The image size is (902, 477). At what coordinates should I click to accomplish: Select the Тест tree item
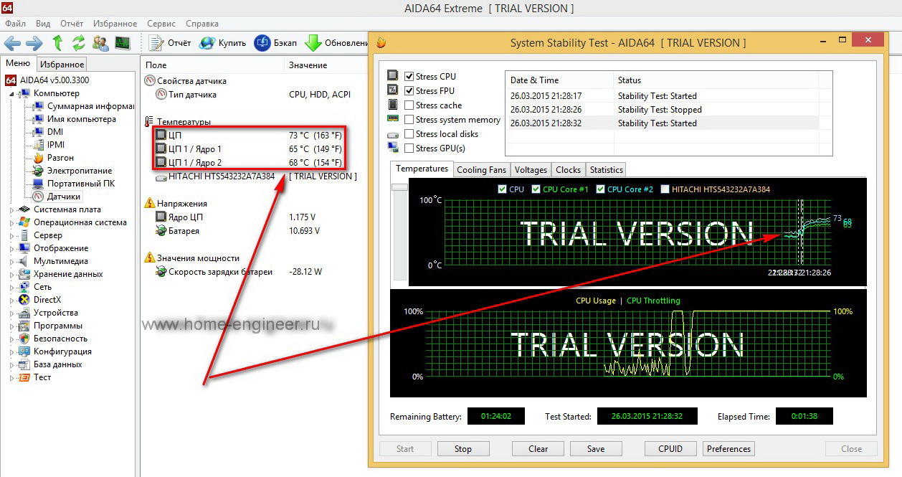pos(36,377)
